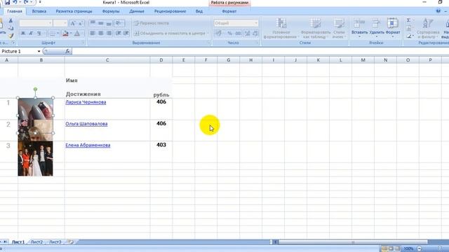Open Сортировка и фильтр menu

click(428, 28)
